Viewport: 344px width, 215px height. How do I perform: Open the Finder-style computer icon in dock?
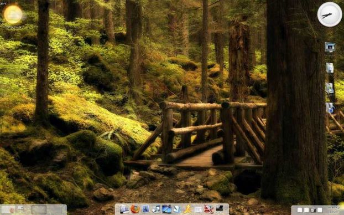[x=124, y=209]
